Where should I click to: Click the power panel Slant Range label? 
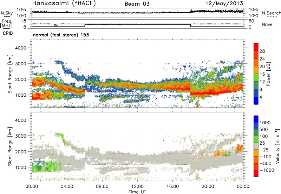tap(10, 74)
